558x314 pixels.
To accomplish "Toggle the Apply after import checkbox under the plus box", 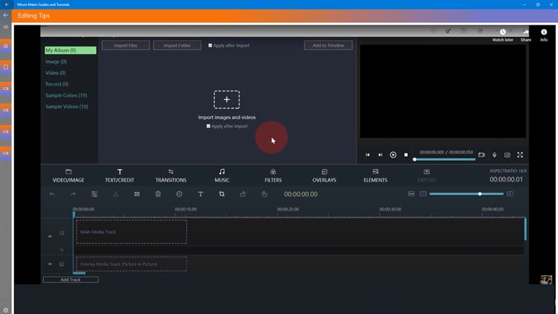I will pos(208,126).
